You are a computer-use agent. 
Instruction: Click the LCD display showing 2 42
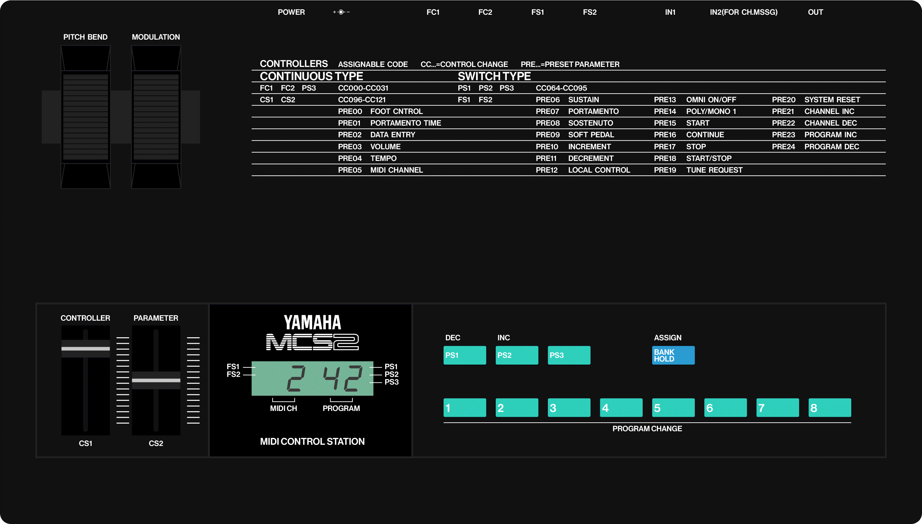coord(312,378)
